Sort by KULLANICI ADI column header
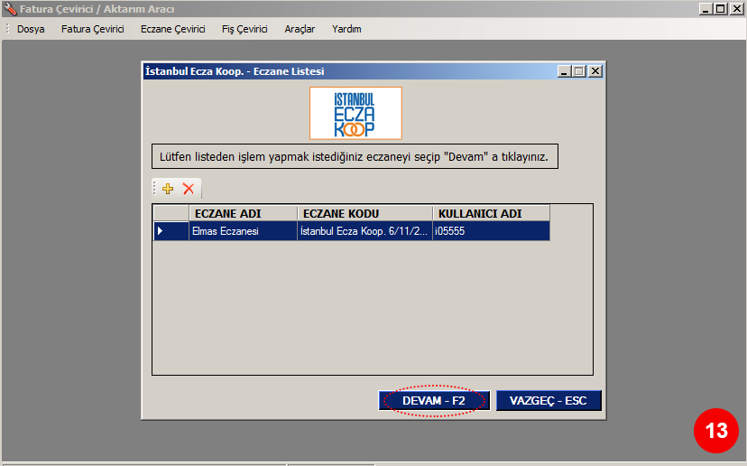Screen dimensions: 747x466 [x=491, y=213]
